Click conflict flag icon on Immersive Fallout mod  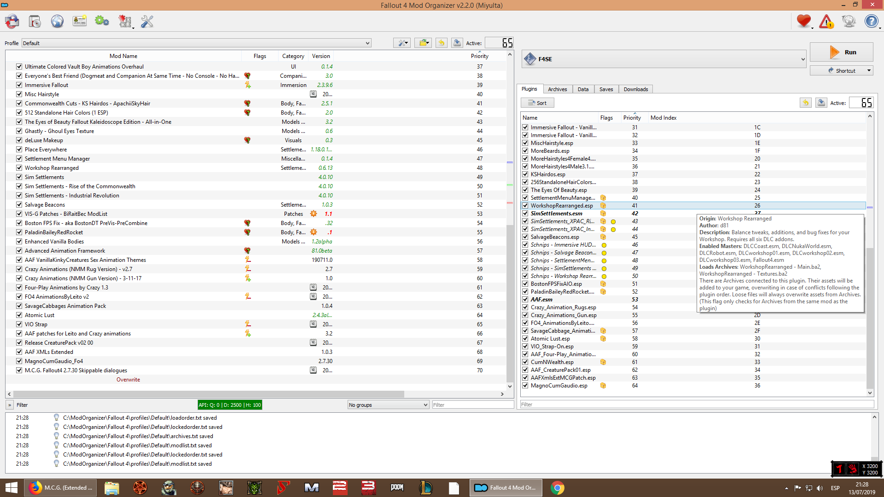point(248,85)
